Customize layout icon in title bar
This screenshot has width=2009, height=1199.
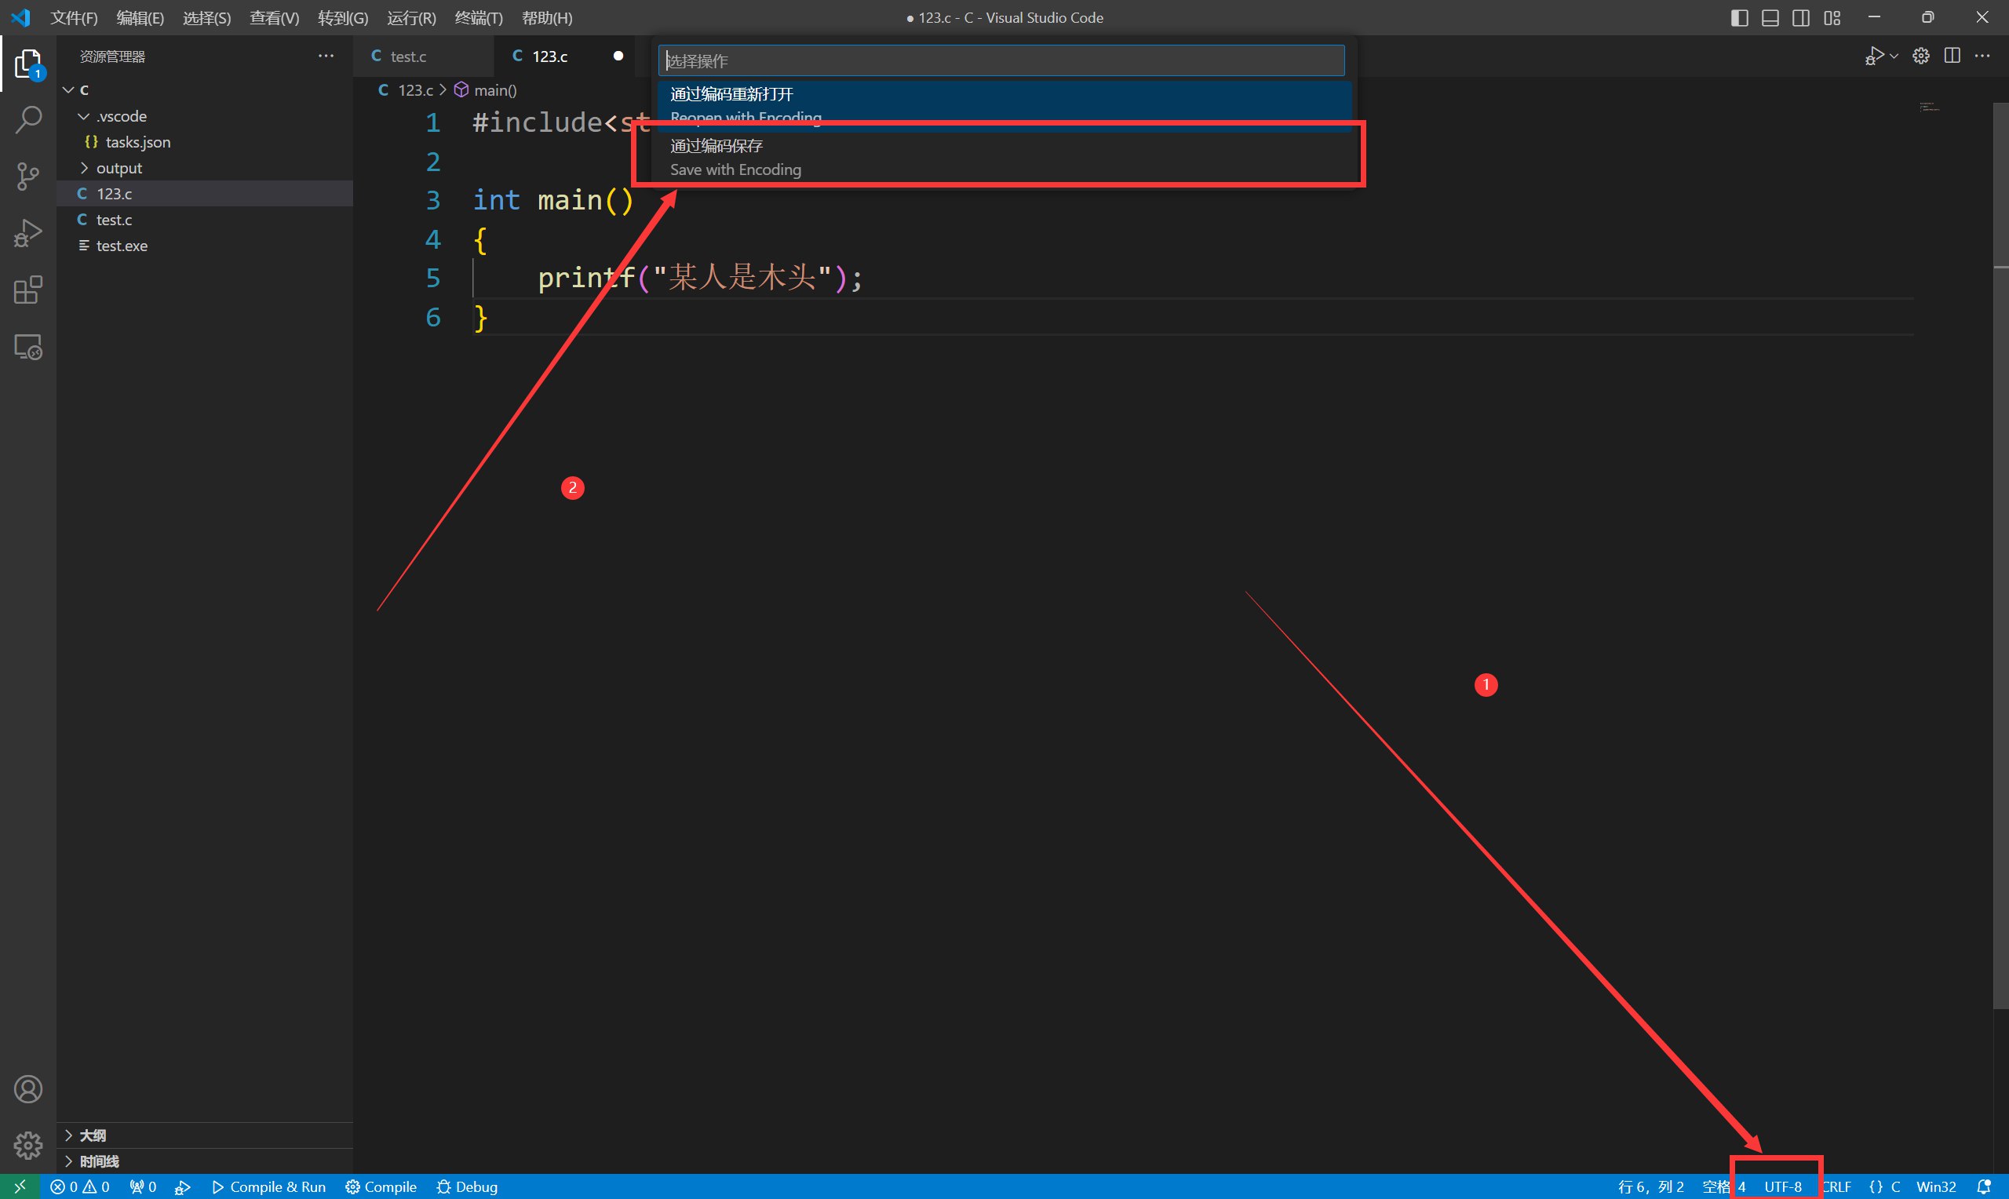tap(1832, 18)
